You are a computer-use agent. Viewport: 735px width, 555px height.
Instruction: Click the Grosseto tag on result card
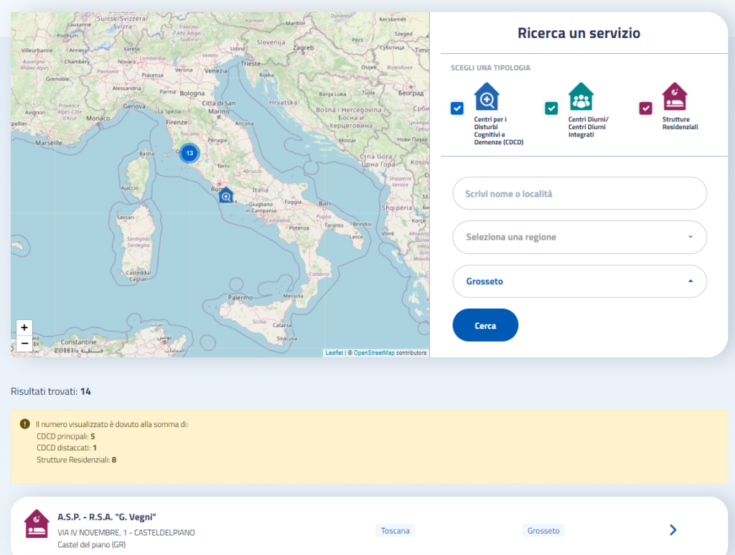(543, 531)
